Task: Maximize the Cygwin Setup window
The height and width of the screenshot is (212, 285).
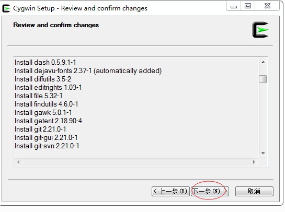Action: pos(248,6)
